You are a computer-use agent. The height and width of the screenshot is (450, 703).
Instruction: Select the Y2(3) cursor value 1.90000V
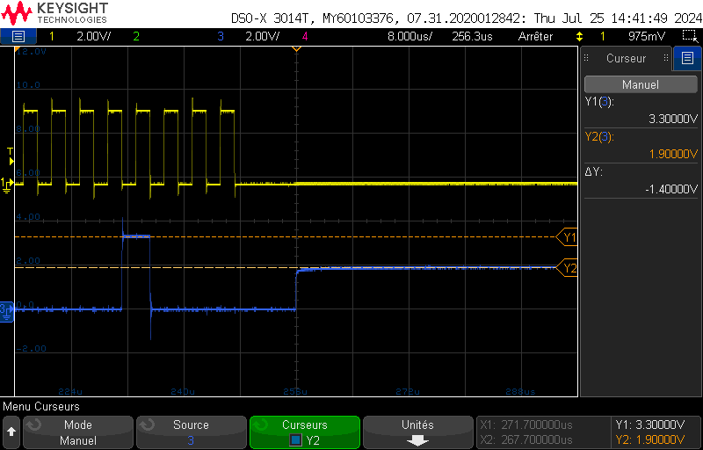point(673,154)
